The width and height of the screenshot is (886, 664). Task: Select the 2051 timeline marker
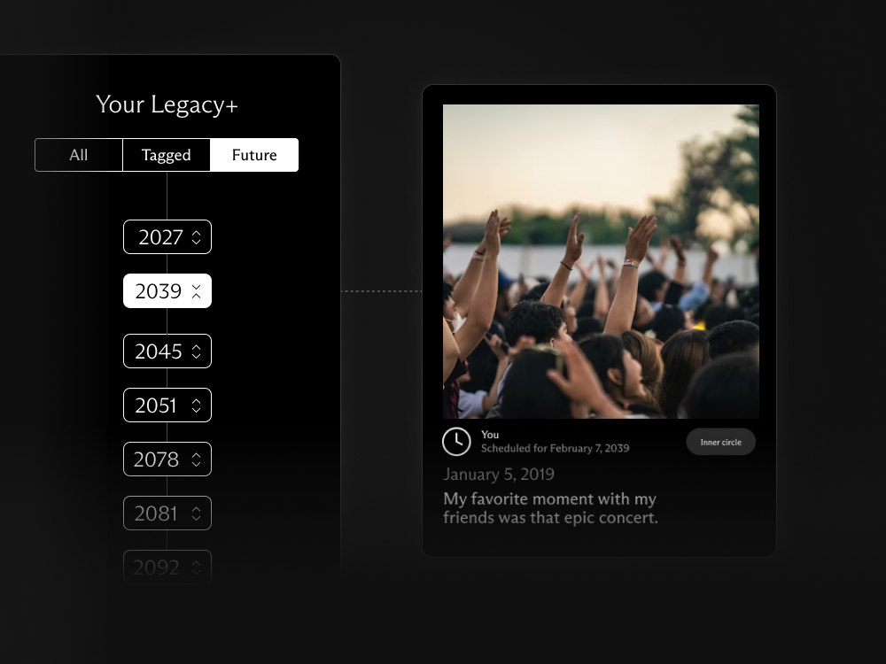click(167, 405)
